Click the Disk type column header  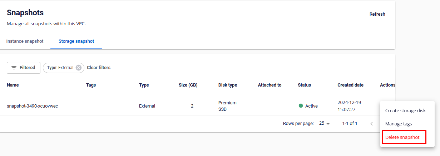click(228, 85)
